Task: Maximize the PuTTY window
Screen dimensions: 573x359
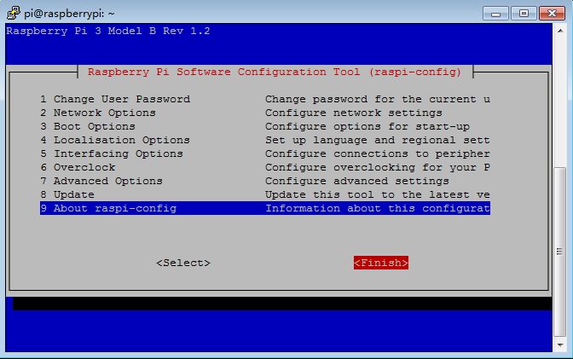Action: coord(524,14)
